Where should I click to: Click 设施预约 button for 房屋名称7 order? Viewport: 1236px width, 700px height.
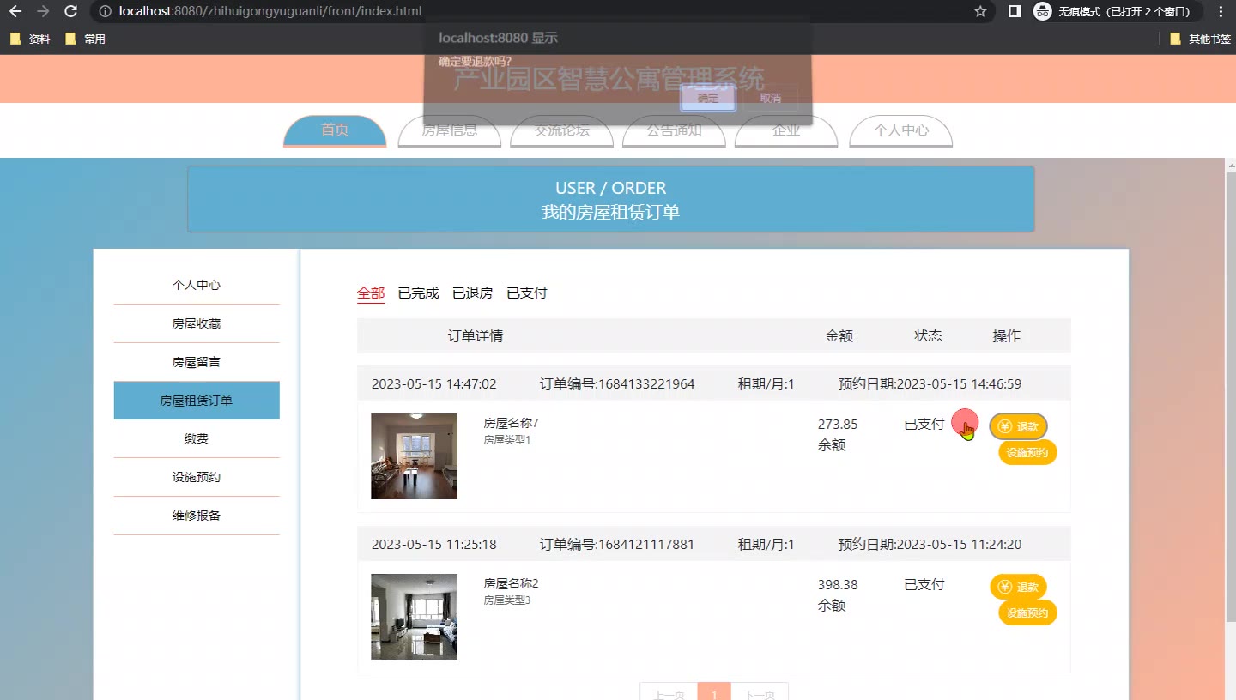(1027, 452)
